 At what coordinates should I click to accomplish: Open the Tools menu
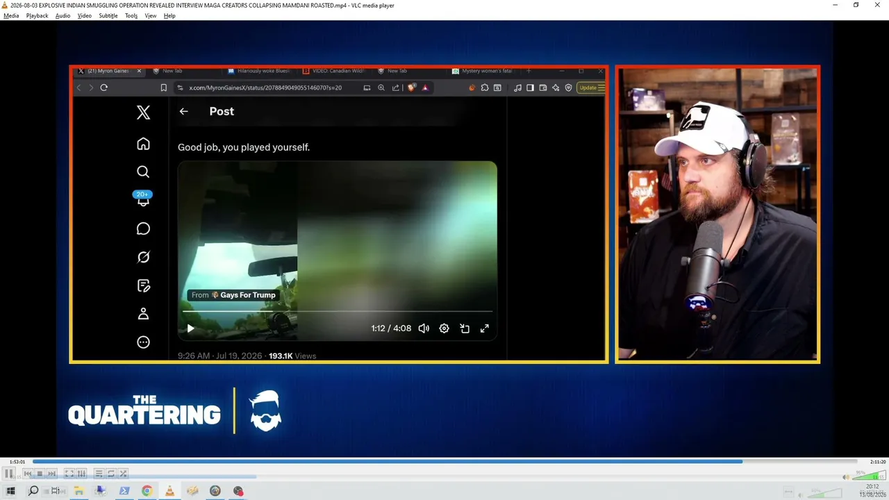[131, 16]
